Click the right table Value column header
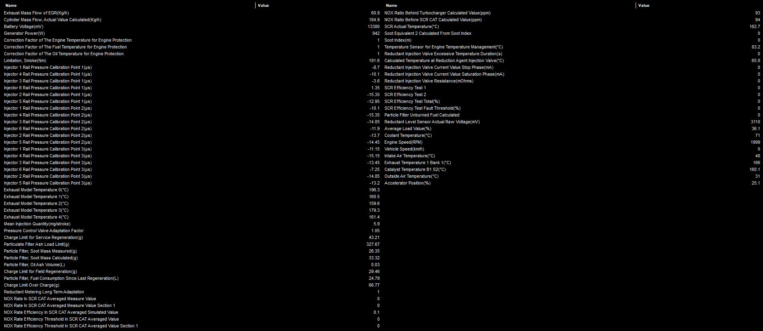This screenshot has height=331, width=763. [x=699, y=6]
